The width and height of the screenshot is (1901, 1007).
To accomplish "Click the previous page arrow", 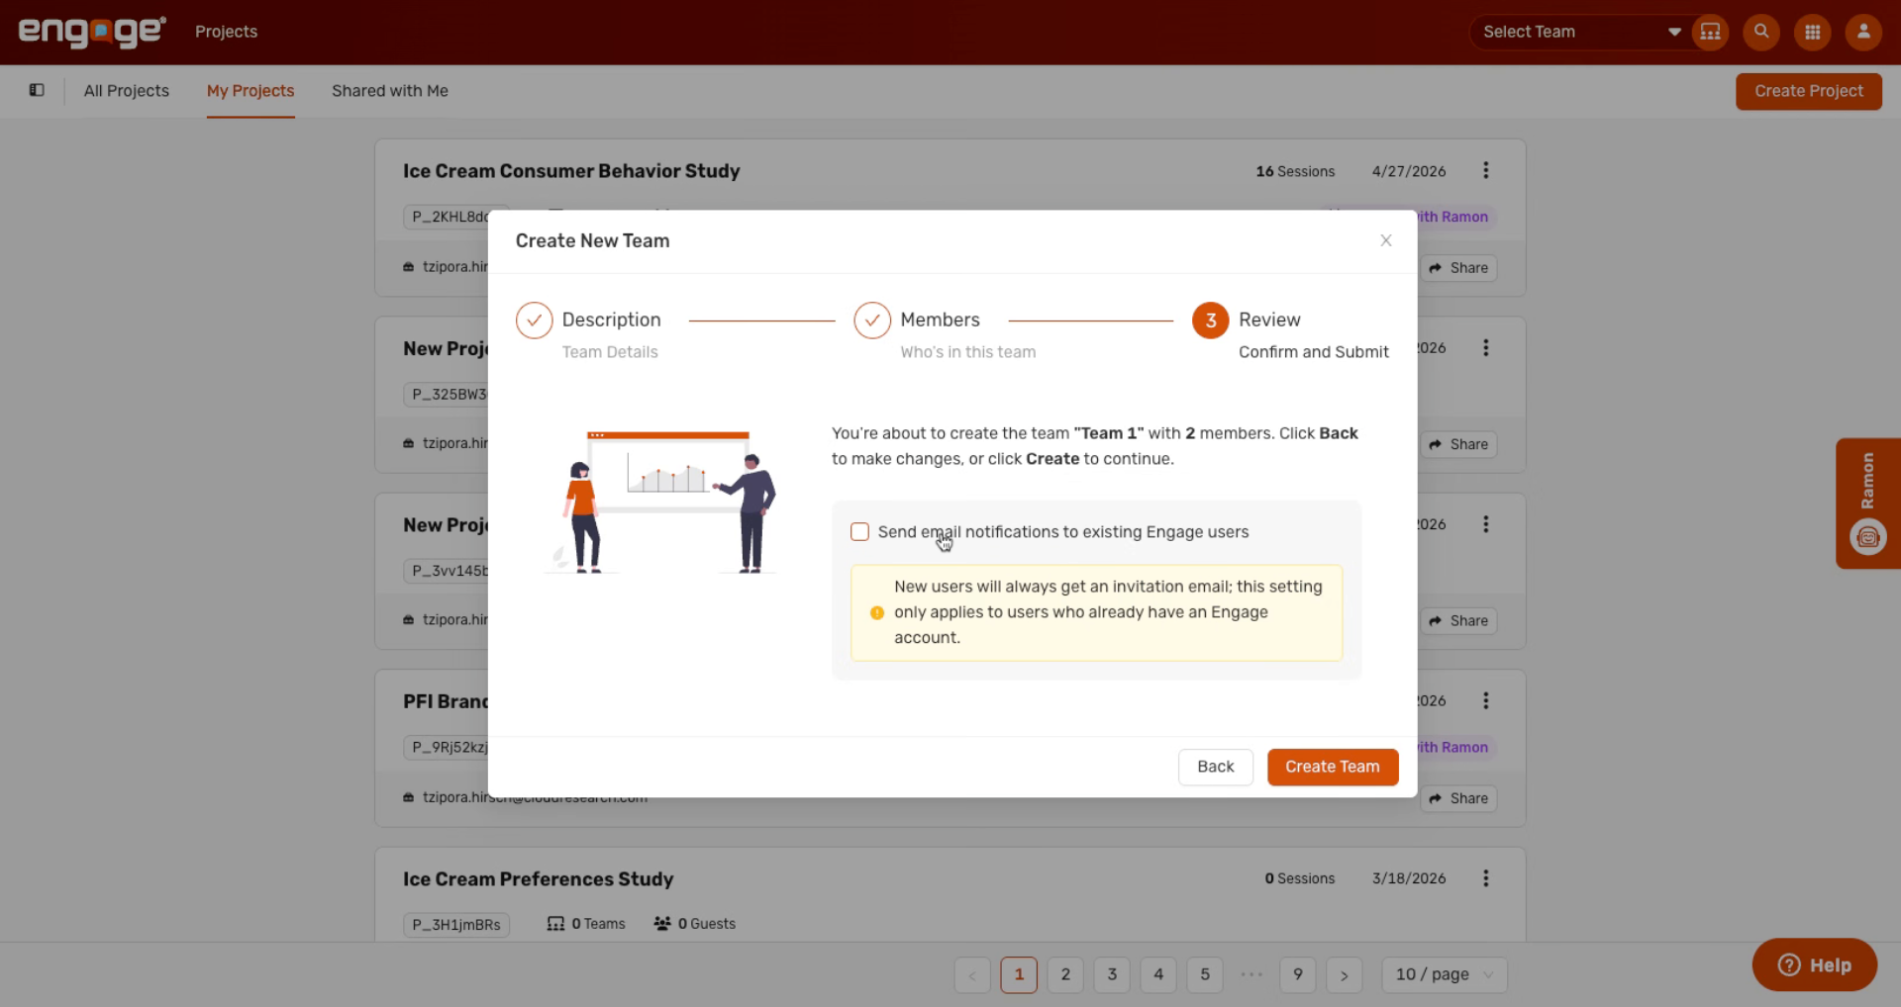I will point(972,974).
